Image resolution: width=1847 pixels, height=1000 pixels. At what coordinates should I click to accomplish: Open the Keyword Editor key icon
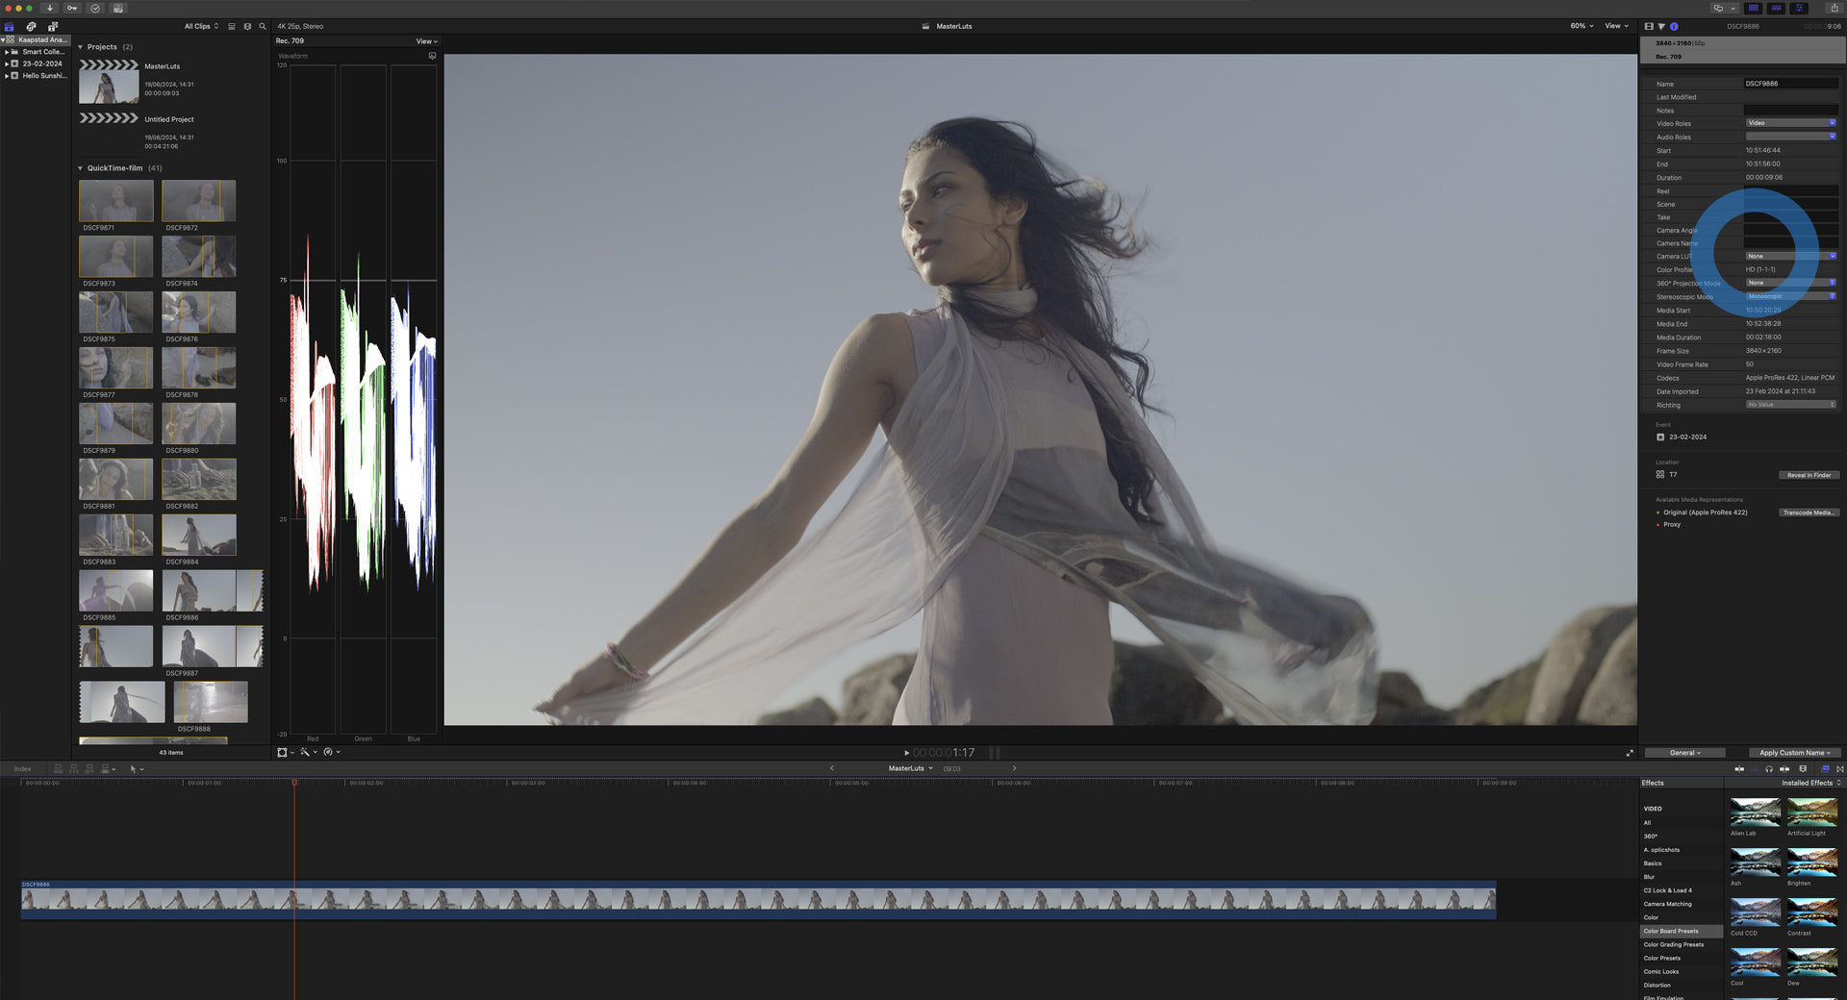click(72, 8)
